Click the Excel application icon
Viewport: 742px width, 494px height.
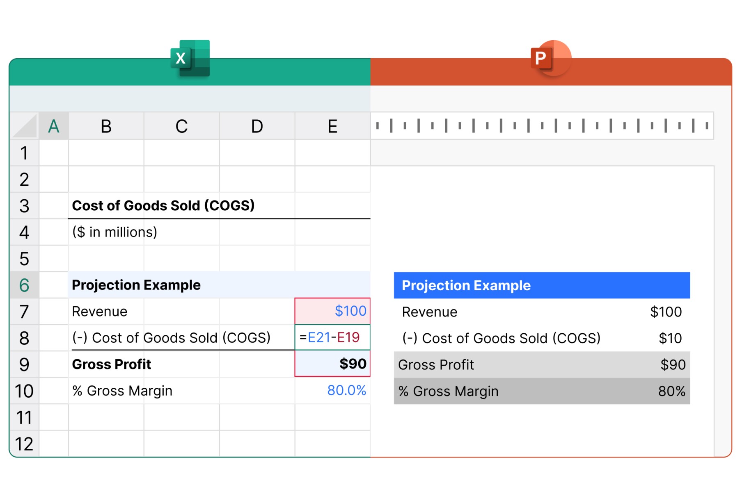[190, 58]
